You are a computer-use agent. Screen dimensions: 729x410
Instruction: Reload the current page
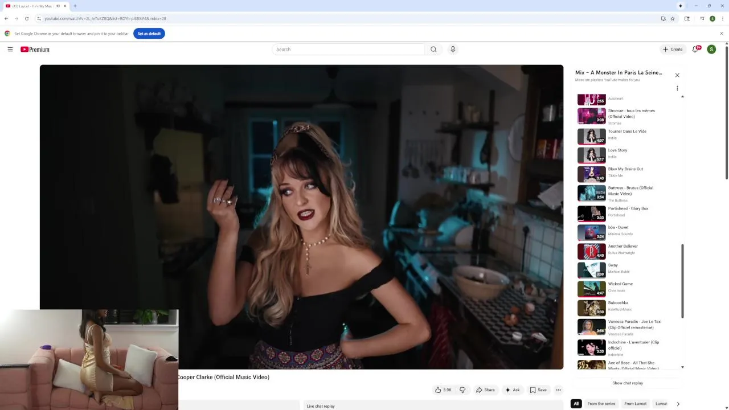click(x=26, y=18)
